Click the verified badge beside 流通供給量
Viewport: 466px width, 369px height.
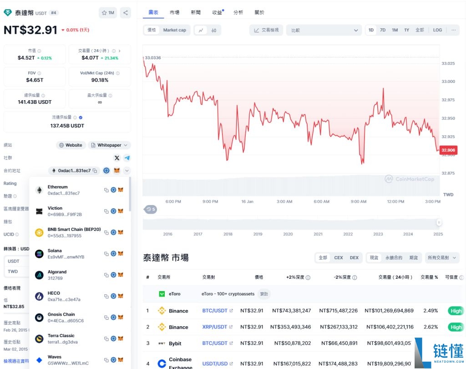[81, 118]
